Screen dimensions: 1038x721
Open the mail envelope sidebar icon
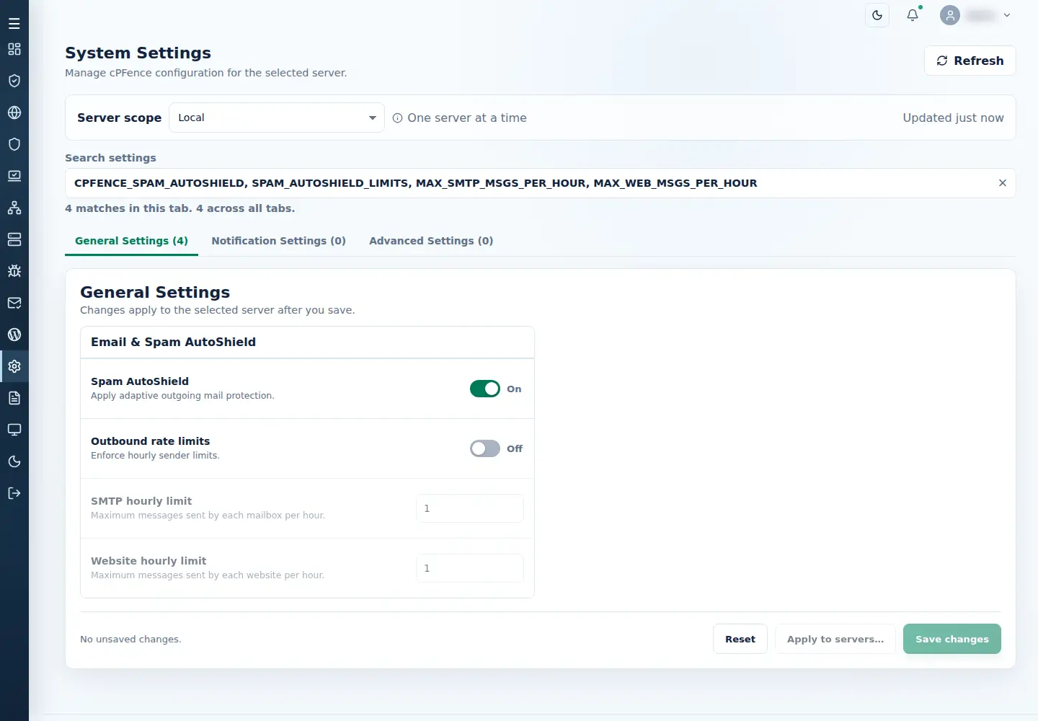tap(14, 303)
